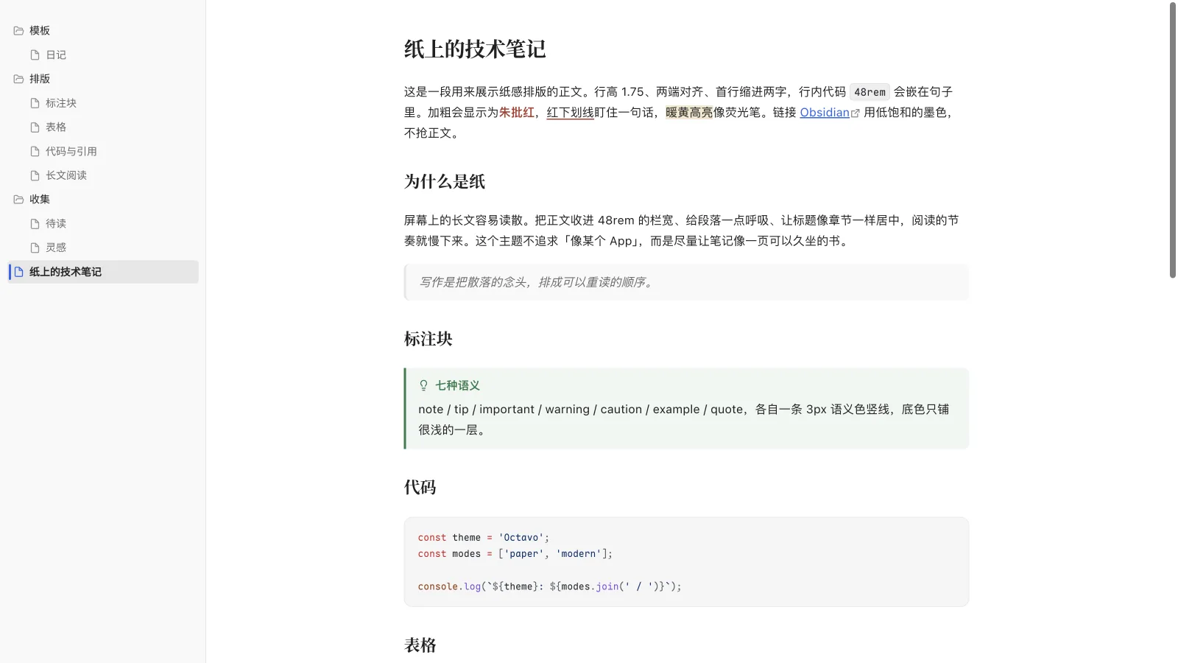Click the underlined text 红下划线
The image size is (1178, 663).
tap(570, 113)
